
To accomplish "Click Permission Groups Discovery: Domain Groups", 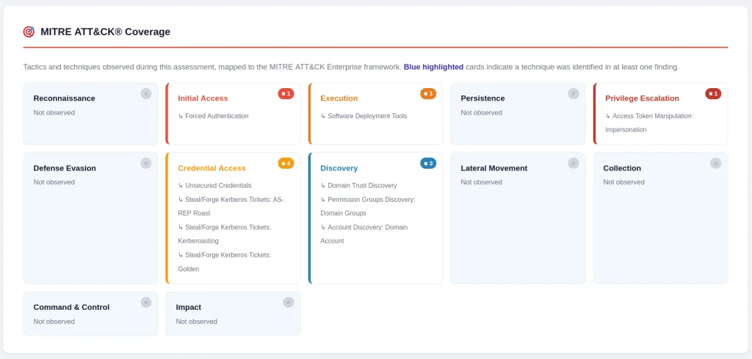I will [368, 206].
